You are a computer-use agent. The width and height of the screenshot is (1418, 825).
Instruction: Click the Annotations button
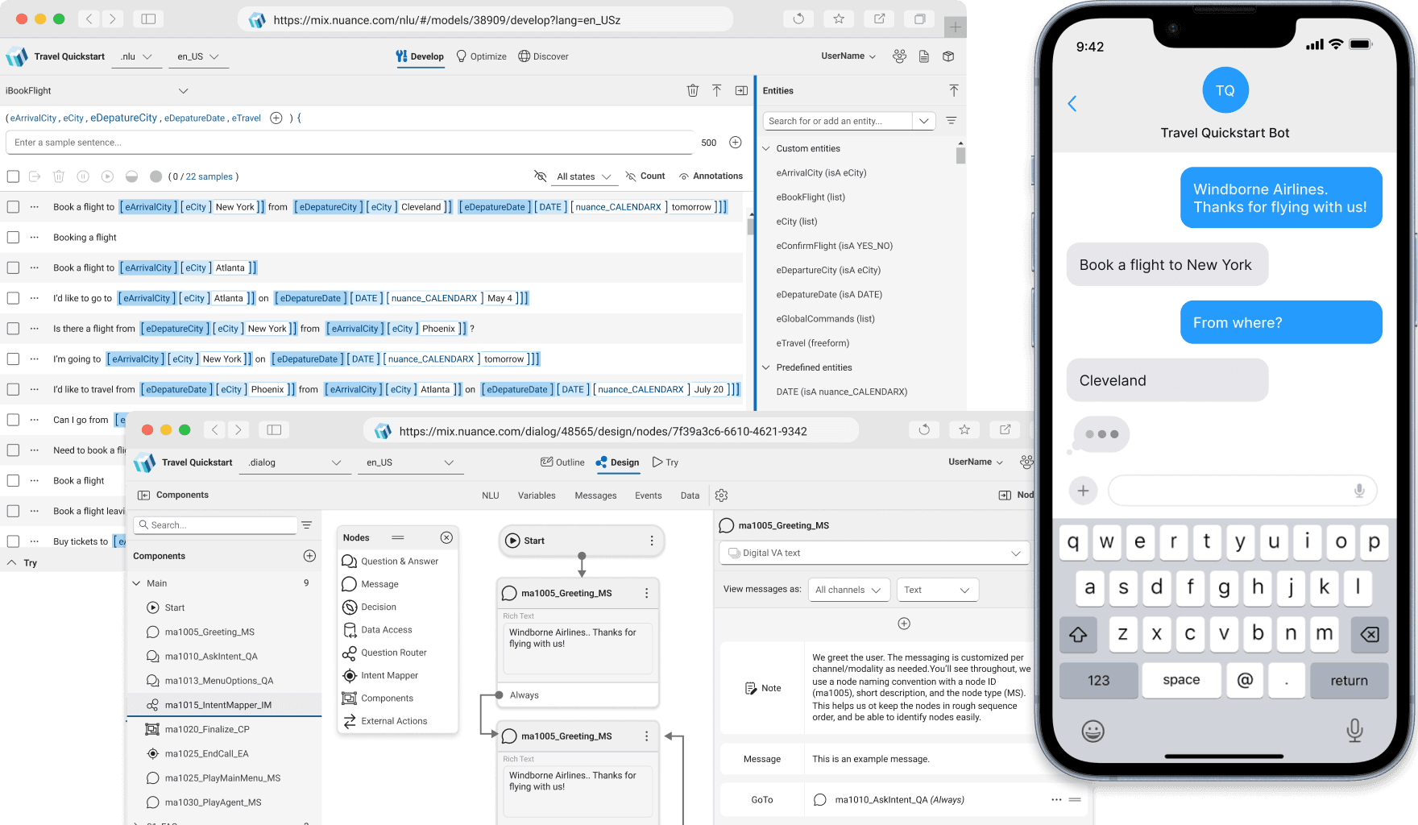tap(711, 176)
